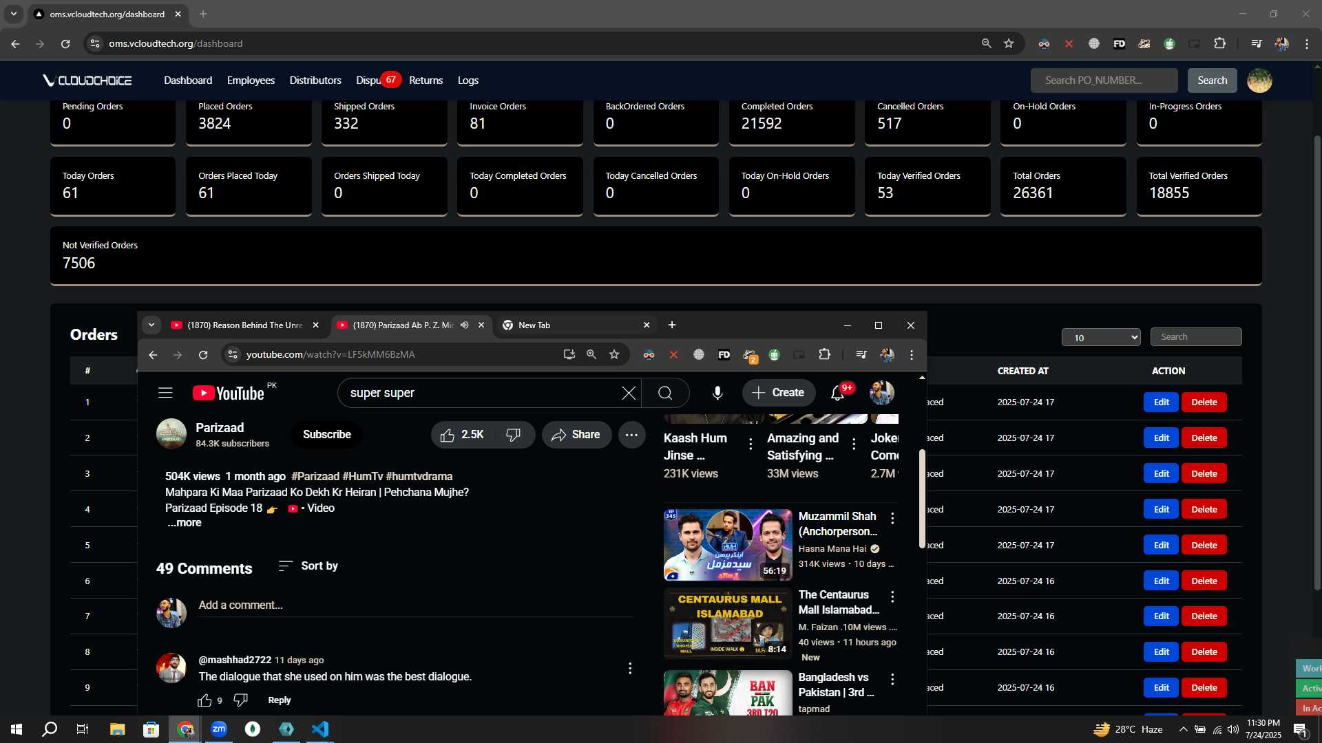Click the Windows Start button
Screen dimensions: 1322x743
[17, 729]
